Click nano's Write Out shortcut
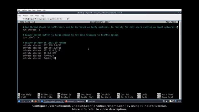Image resolution: width=199 pixels, height=112 pixels. coord(45,95)
